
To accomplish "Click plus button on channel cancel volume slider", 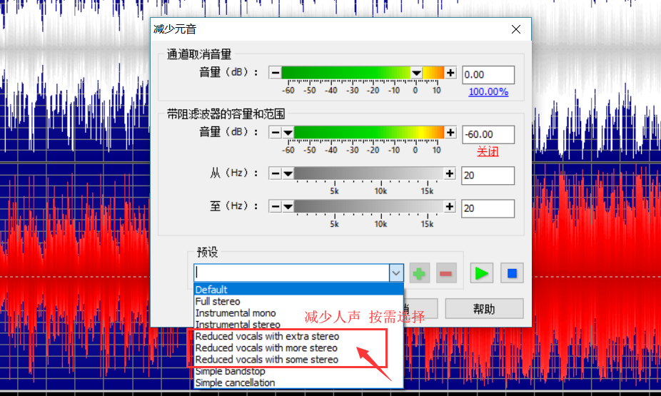I will [x=450, y=73].
